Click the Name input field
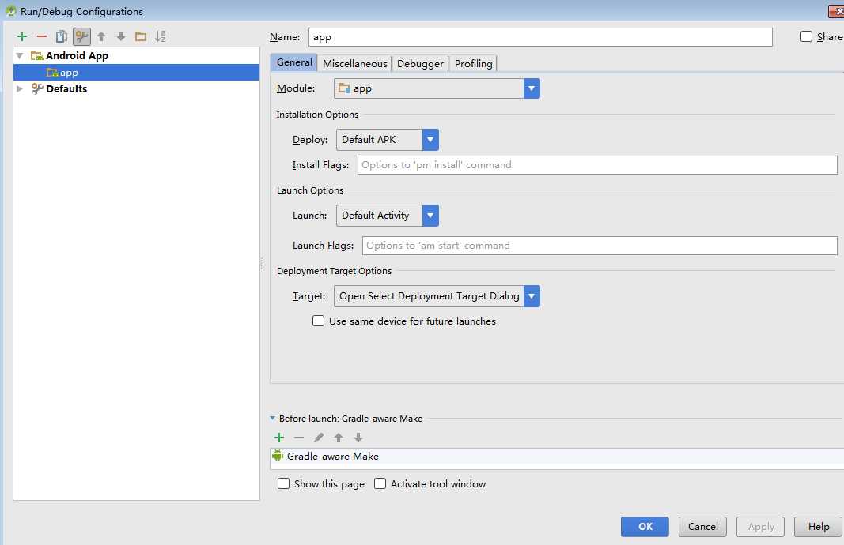Image resolution: width=844 pixels, height=545 pixels. tap(540, 37)
